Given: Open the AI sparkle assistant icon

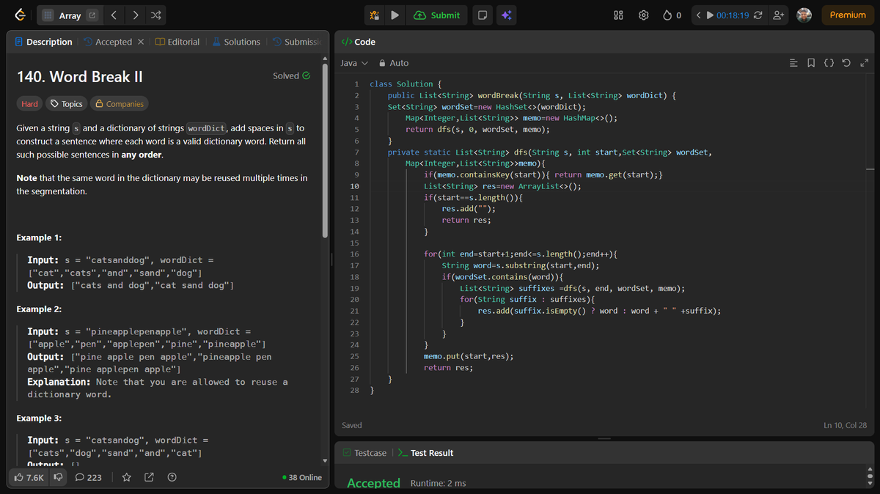Looking at the screenshot, I should click(507, 15).
